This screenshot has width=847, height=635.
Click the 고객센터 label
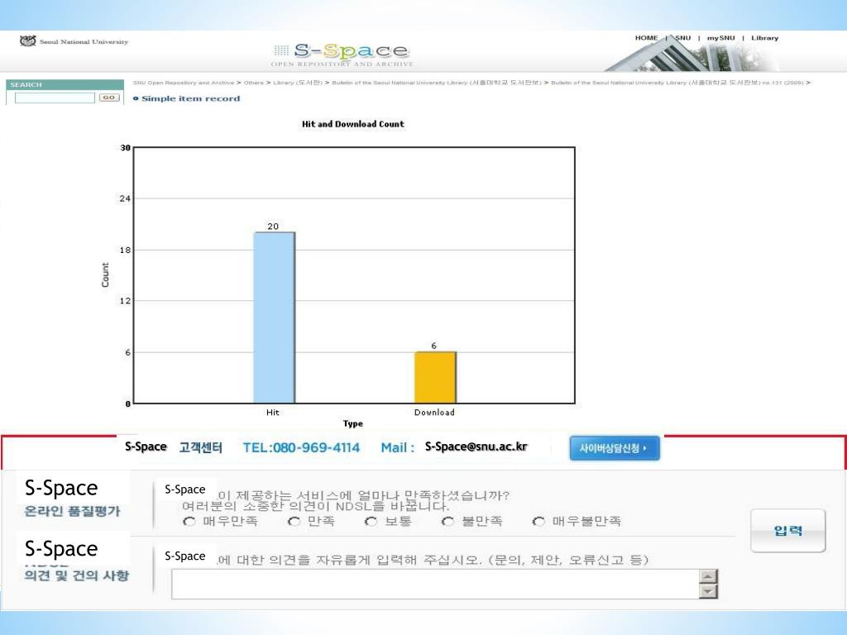[200, 447]
